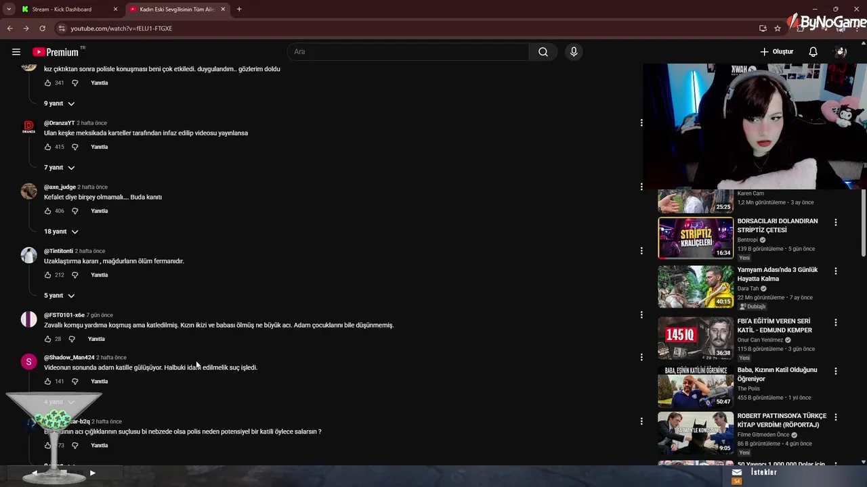
Task: Expand the 7 yanıt replies
Action: [x=59, y=168]
